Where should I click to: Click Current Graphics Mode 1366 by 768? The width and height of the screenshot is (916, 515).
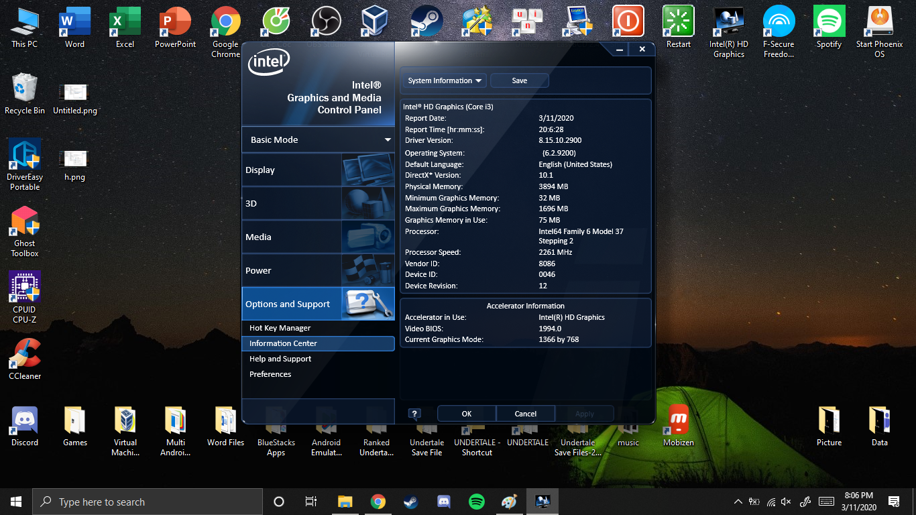559,339
